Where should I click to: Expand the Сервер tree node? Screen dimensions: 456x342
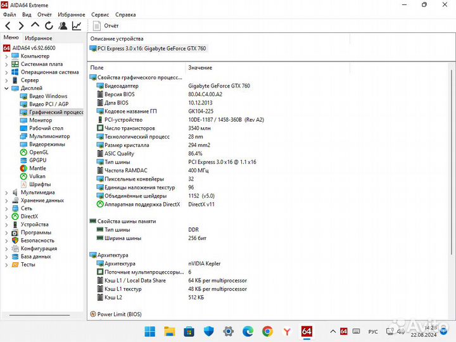[x=6, y=80]
